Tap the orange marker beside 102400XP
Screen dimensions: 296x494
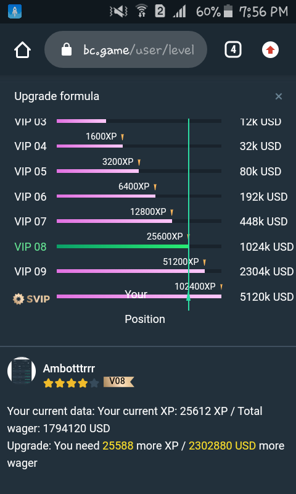click(x=221, y=287)
